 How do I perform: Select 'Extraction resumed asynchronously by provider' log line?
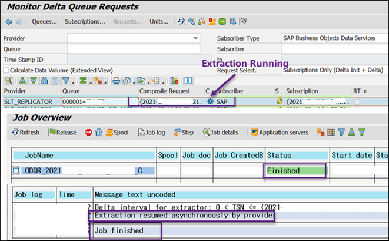[x=184, y=215]
